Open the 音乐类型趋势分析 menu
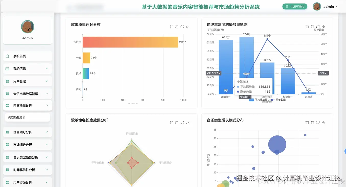Viewport: 346px width, 187px height. coord(28,157)
